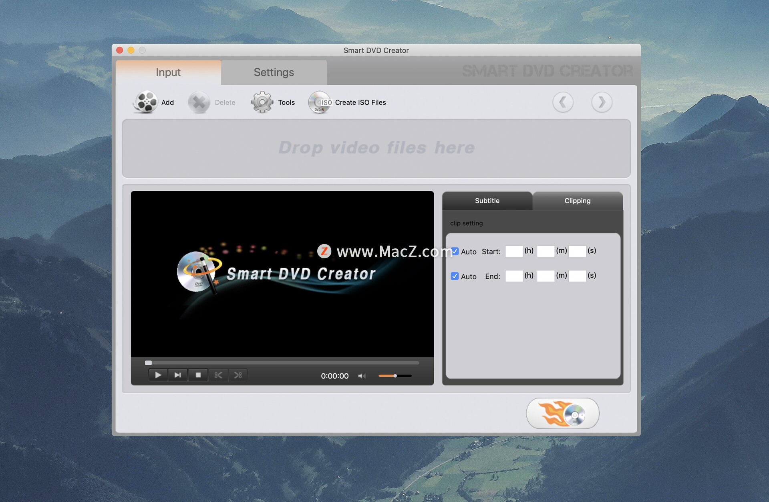Screen dimensions: 769x502
Task: Open the Clipping tab
Action: coord(578,201)
